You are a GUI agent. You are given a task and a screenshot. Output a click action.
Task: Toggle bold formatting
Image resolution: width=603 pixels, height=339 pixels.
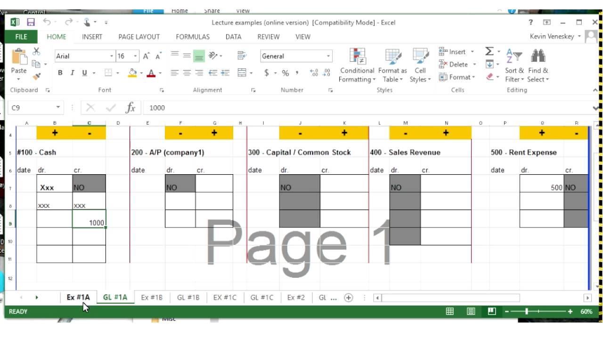pyautogui.click(x=60, y=73)
